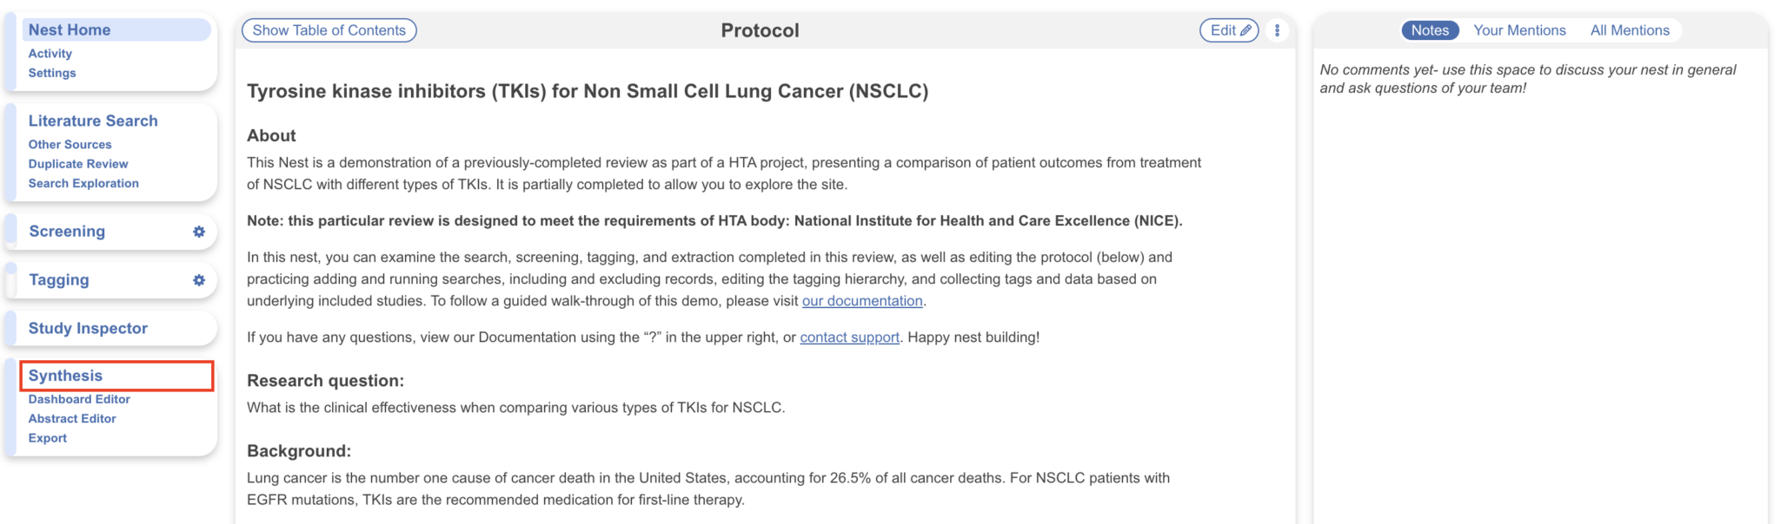Click the contact support link
The image size is (1780, 524).
coord(849,337)
